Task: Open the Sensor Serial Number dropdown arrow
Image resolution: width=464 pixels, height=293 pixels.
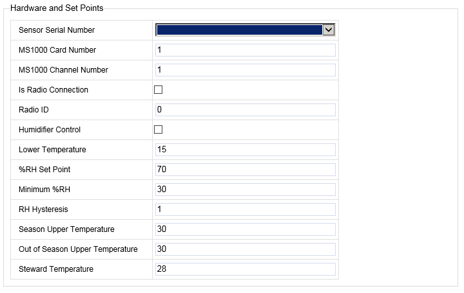Action: (329, 30)
